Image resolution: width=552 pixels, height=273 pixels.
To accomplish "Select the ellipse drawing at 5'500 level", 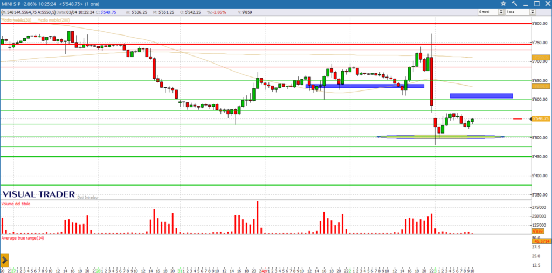I will click(440, 137).
